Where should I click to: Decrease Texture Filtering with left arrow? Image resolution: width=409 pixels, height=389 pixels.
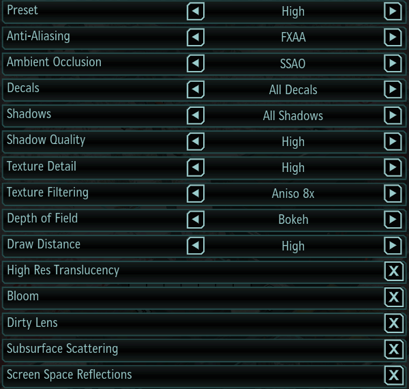(196, 194)
